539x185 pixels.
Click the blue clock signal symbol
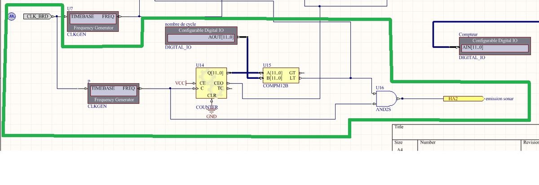point(12,17)
